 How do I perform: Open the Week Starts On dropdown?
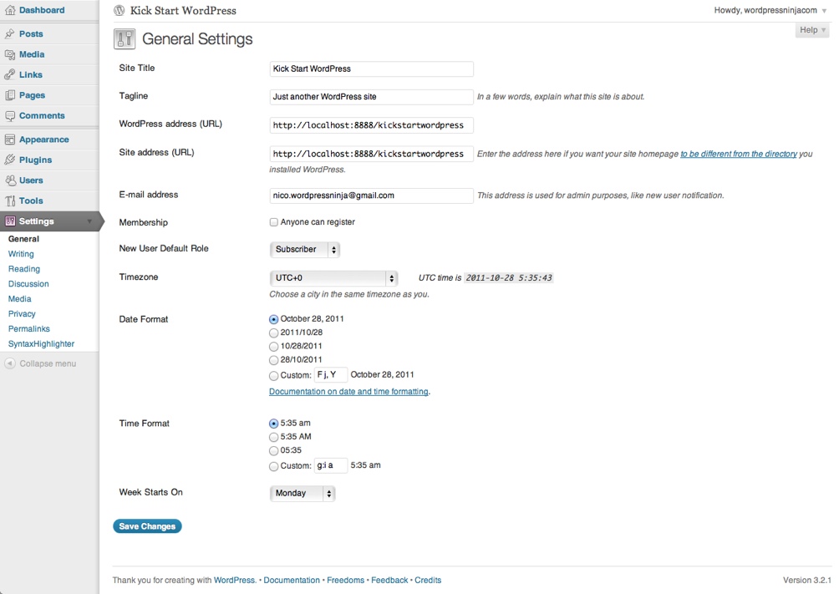[303, 494]
